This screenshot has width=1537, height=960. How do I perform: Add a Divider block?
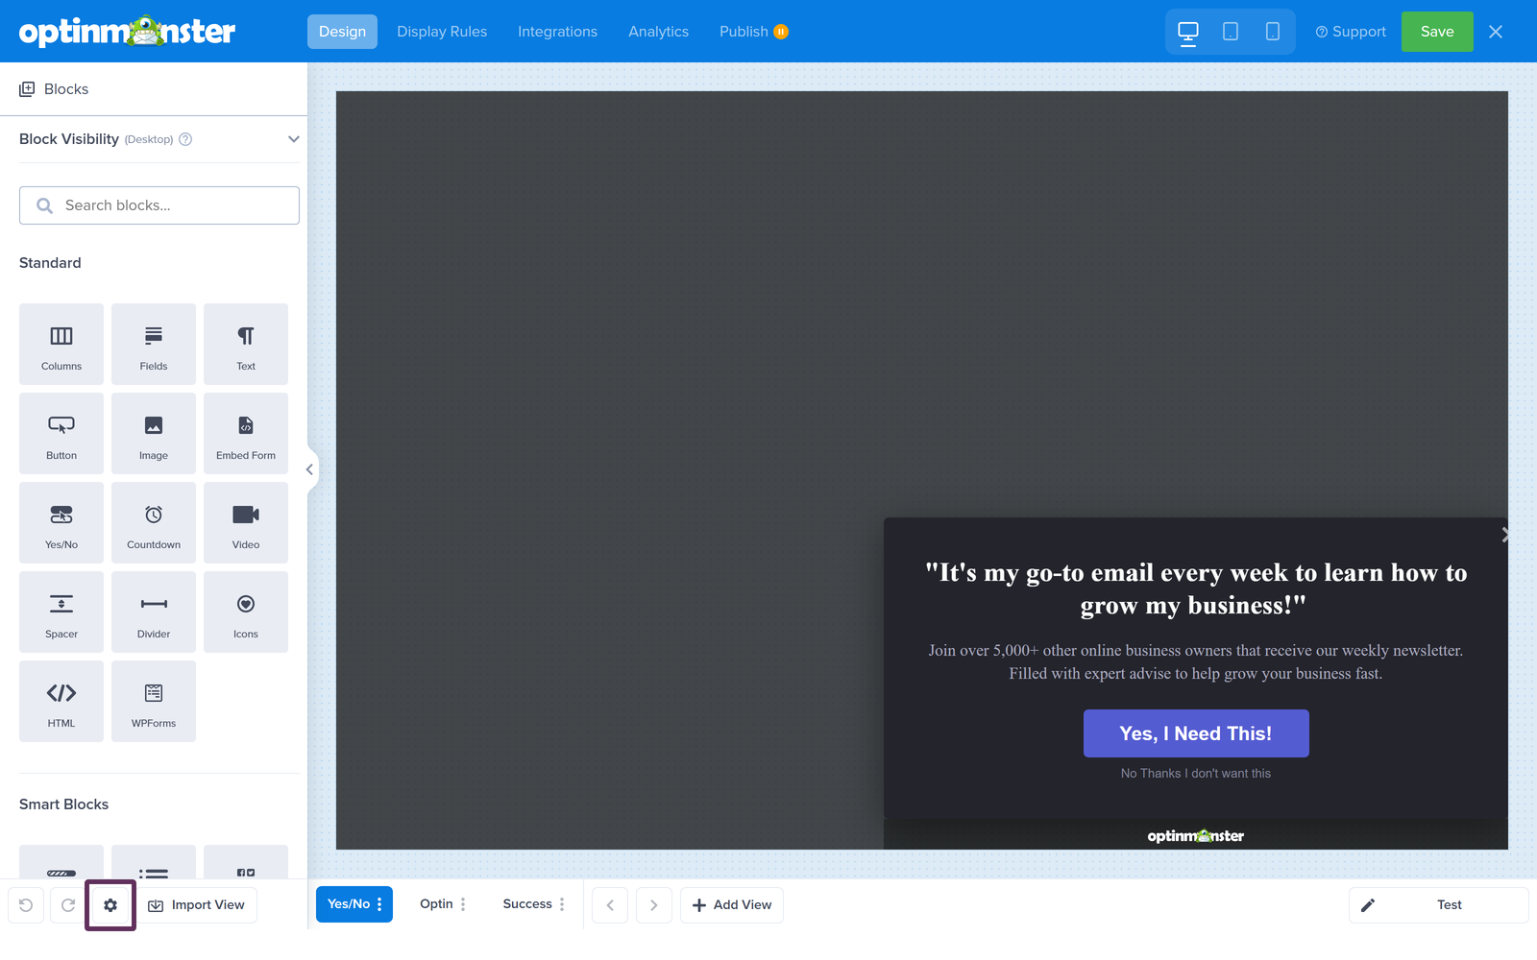click(x=154, y=612)
